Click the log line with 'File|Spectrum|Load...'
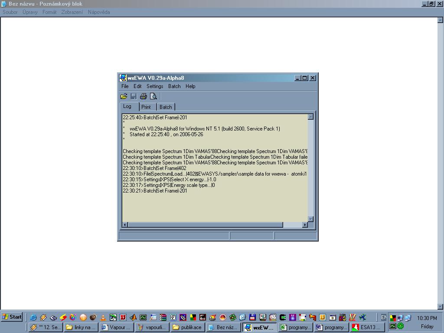 (x=215, y=174)
